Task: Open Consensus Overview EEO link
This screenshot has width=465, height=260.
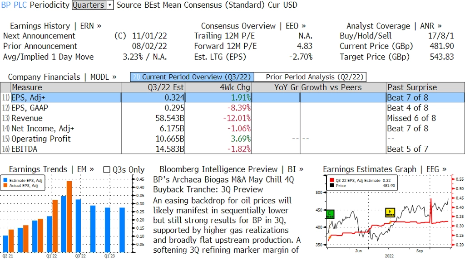Action: [253, 26]
